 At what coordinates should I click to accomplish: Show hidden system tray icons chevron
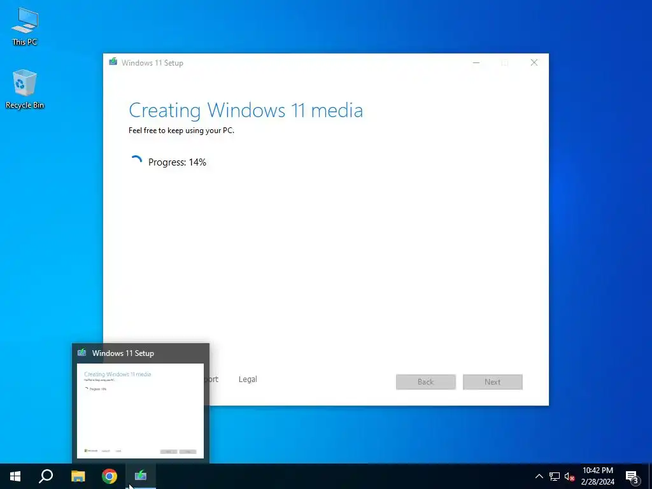539,476
